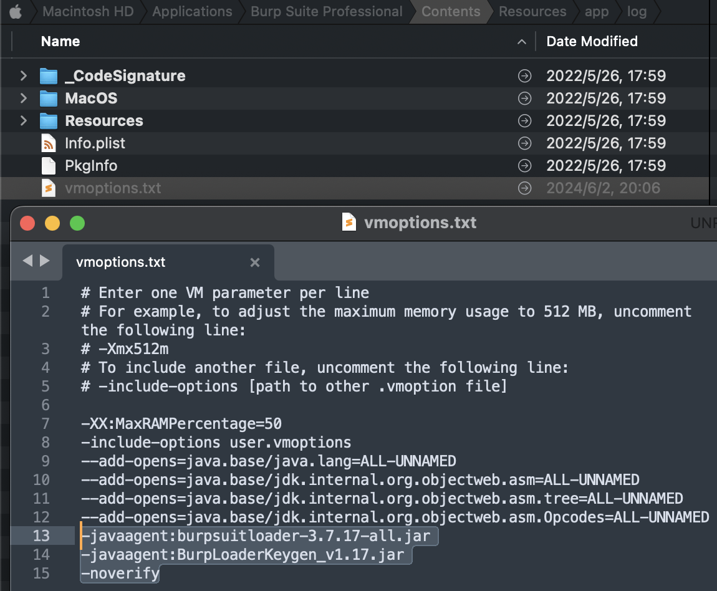Image resolution: width=717 pixels, height=591 pixels.
Task: Click the Apple icon in path bar
Action: coord(16,12)
